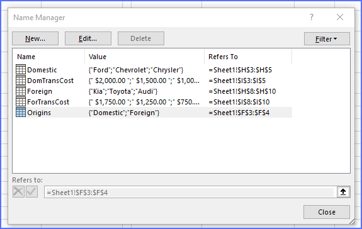Close the Name Manager with the X
Image resolution: width=362 pixels, height=229 pixels.
[x=340, y=17]
